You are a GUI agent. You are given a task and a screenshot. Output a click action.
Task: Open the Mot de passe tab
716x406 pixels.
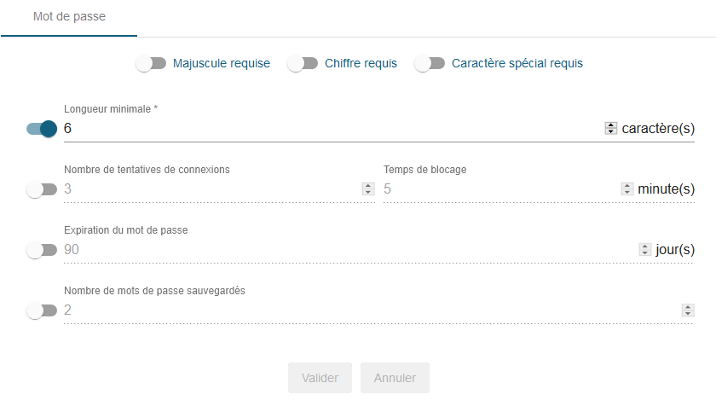(69, 17)
